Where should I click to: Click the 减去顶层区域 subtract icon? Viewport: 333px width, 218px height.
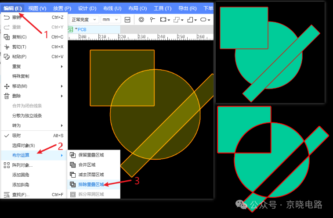coord(73,175)
